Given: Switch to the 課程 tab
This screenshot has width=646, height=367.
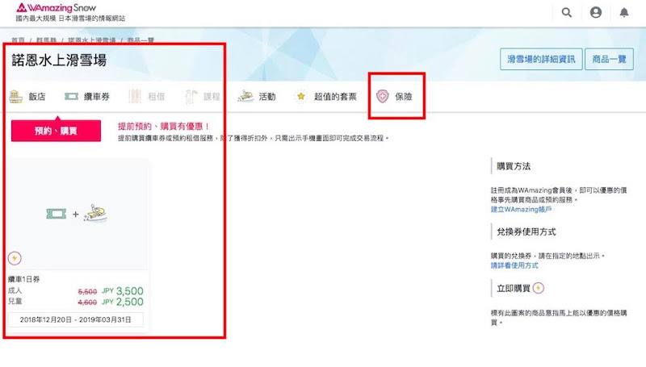Looking at the screenshot, I should point(203,97).
